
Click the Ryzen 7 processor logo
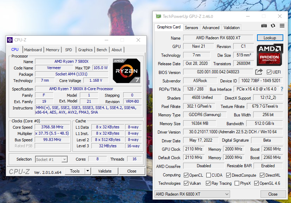[x=126, y=71]
